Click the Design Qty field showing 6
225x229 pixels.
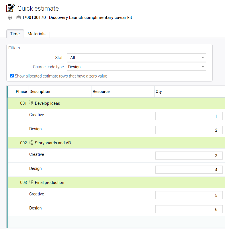pyautogui.click(x=189, y=209)
